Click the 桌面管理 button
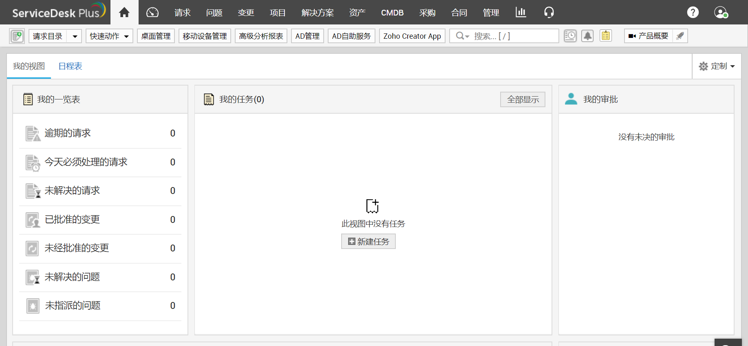 tap(156, 36)
